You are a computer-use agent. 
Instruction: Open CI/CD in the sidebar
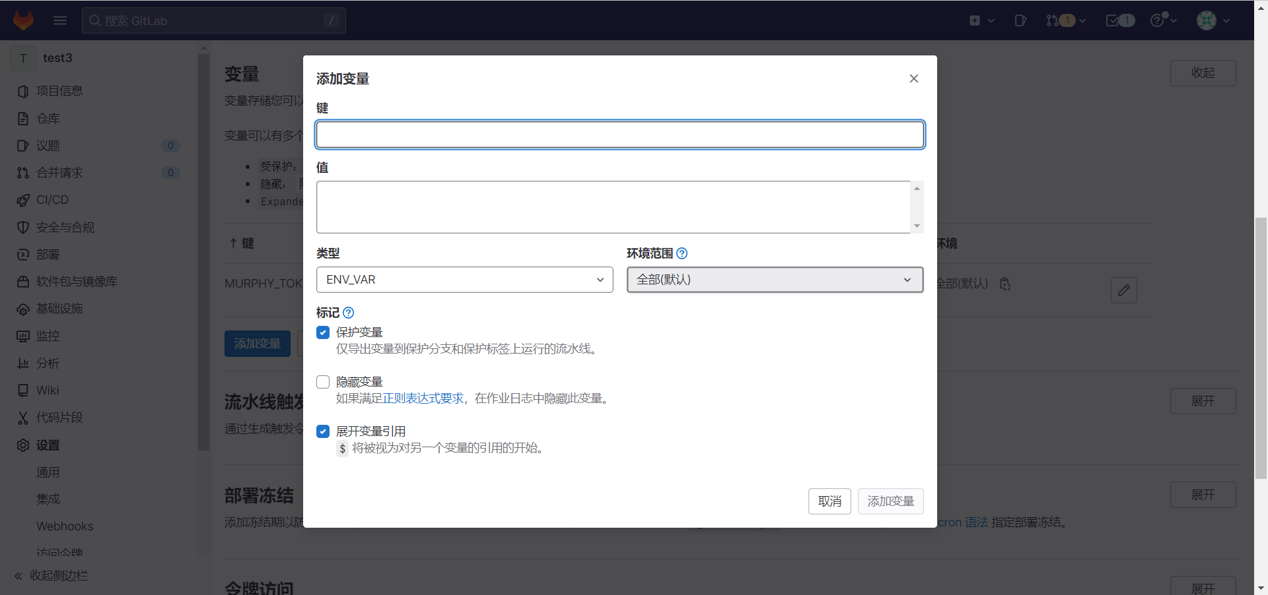tap(52, 200)
